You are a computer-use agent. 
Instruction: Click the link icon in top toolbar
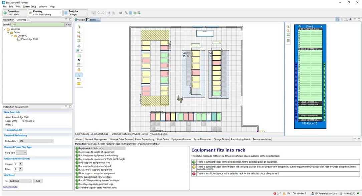(x=126, y=13)
